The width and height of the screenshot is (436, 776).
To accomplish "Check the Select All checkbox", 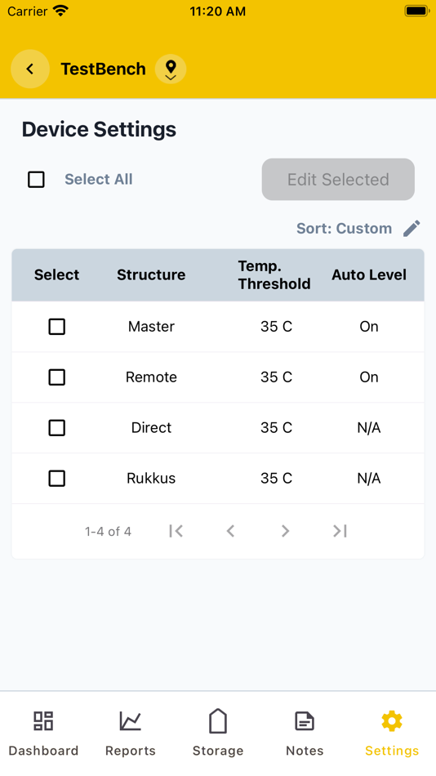I will [36, 179].
